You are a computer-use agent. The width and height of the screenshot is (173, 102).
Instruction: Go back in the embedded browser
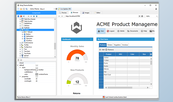59,16
